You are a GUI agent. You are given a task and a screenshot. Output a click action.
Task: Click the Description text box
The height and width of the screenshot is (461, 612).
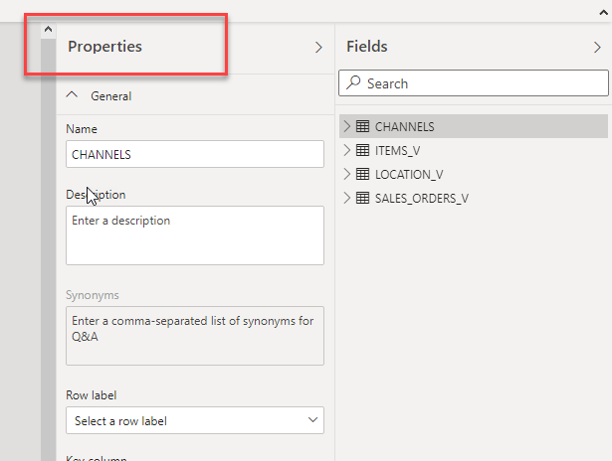[195, 235]
